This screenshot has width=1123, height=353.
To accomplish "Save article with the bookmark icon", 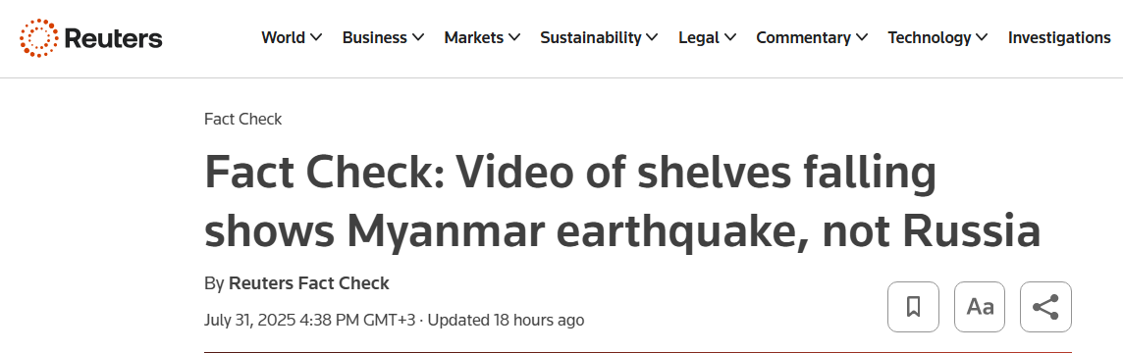I will 913,307.
